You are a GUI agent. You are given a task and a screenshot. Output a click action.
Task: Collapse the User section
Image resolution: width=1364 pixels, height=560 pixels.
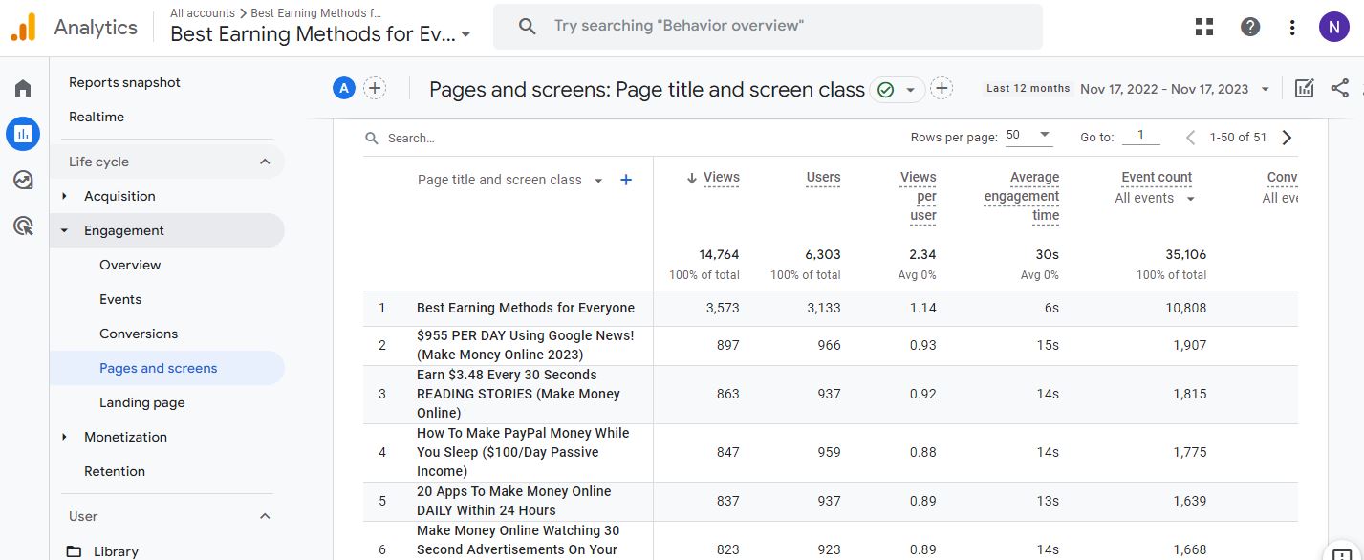265,516
